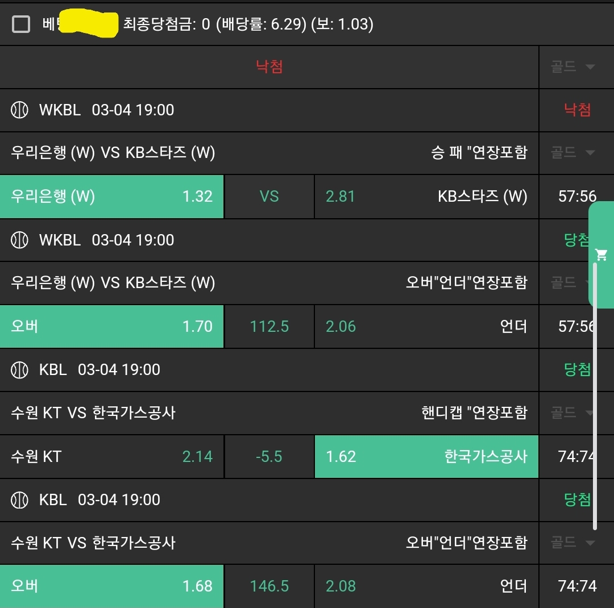Expand 골드 dropdown beside 핸디캡 연장포함 row

tap(572, 413)
